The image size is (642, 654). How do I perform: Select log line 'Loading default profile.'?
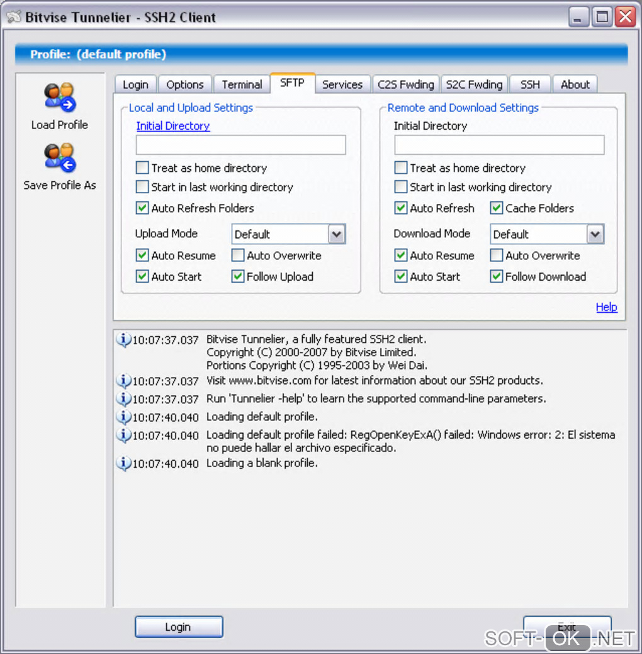pyautogui.click(x=262, y=417)
